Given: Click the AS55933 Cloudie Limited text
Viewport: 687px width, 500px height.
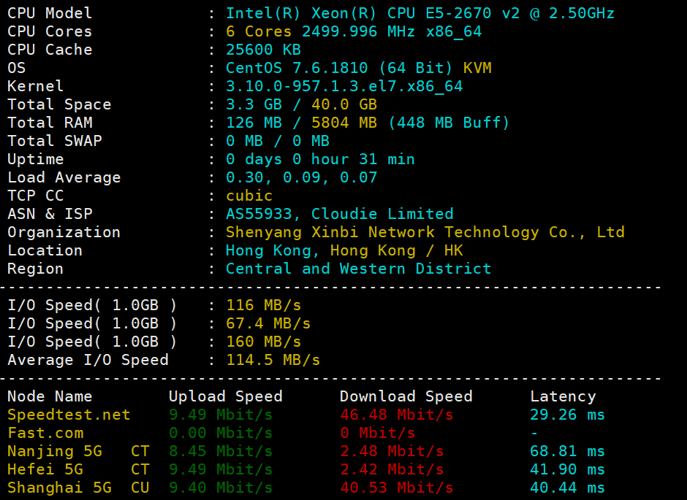Looking at the screenshot, I should [339, 214].
